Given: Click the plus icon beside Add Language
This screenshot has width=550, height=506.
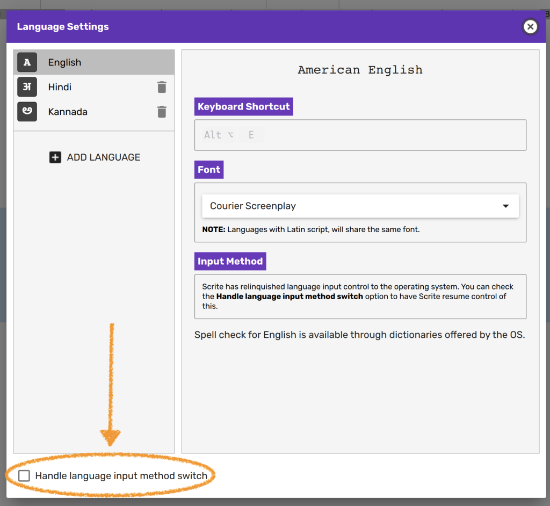Looking at the screenshot, I should (x=55, y=157).
